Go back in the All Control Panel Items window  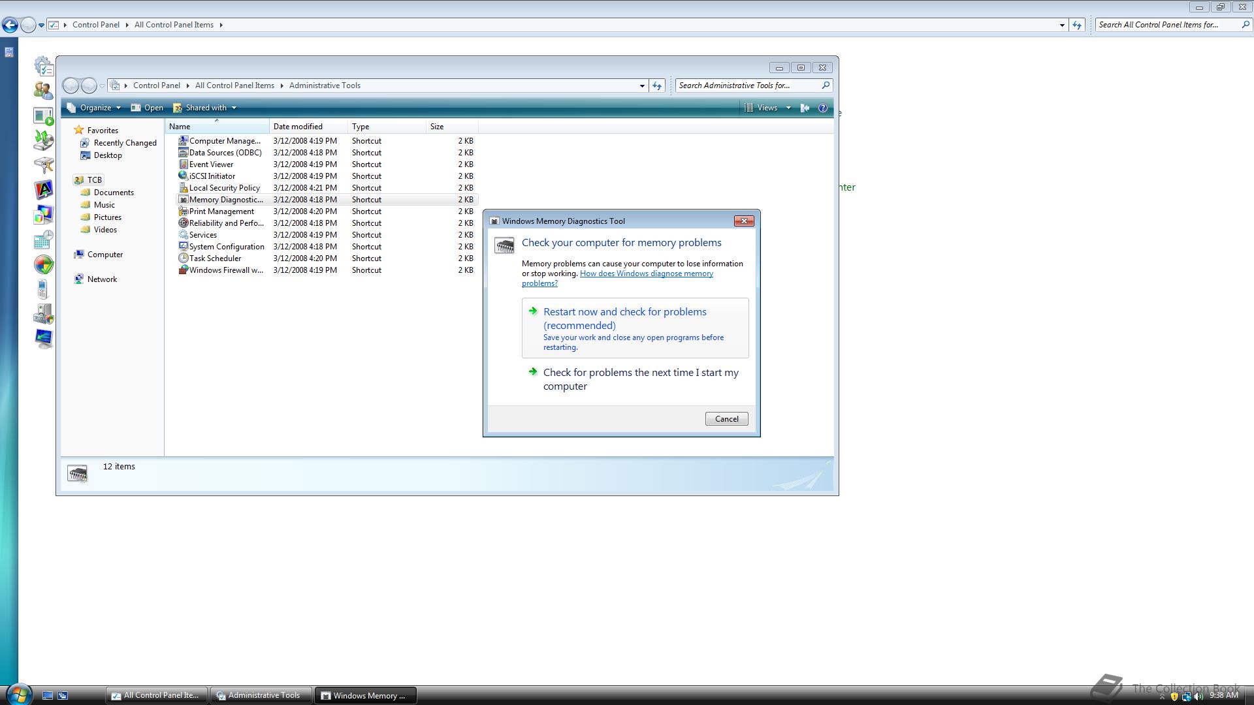(10, 25)
